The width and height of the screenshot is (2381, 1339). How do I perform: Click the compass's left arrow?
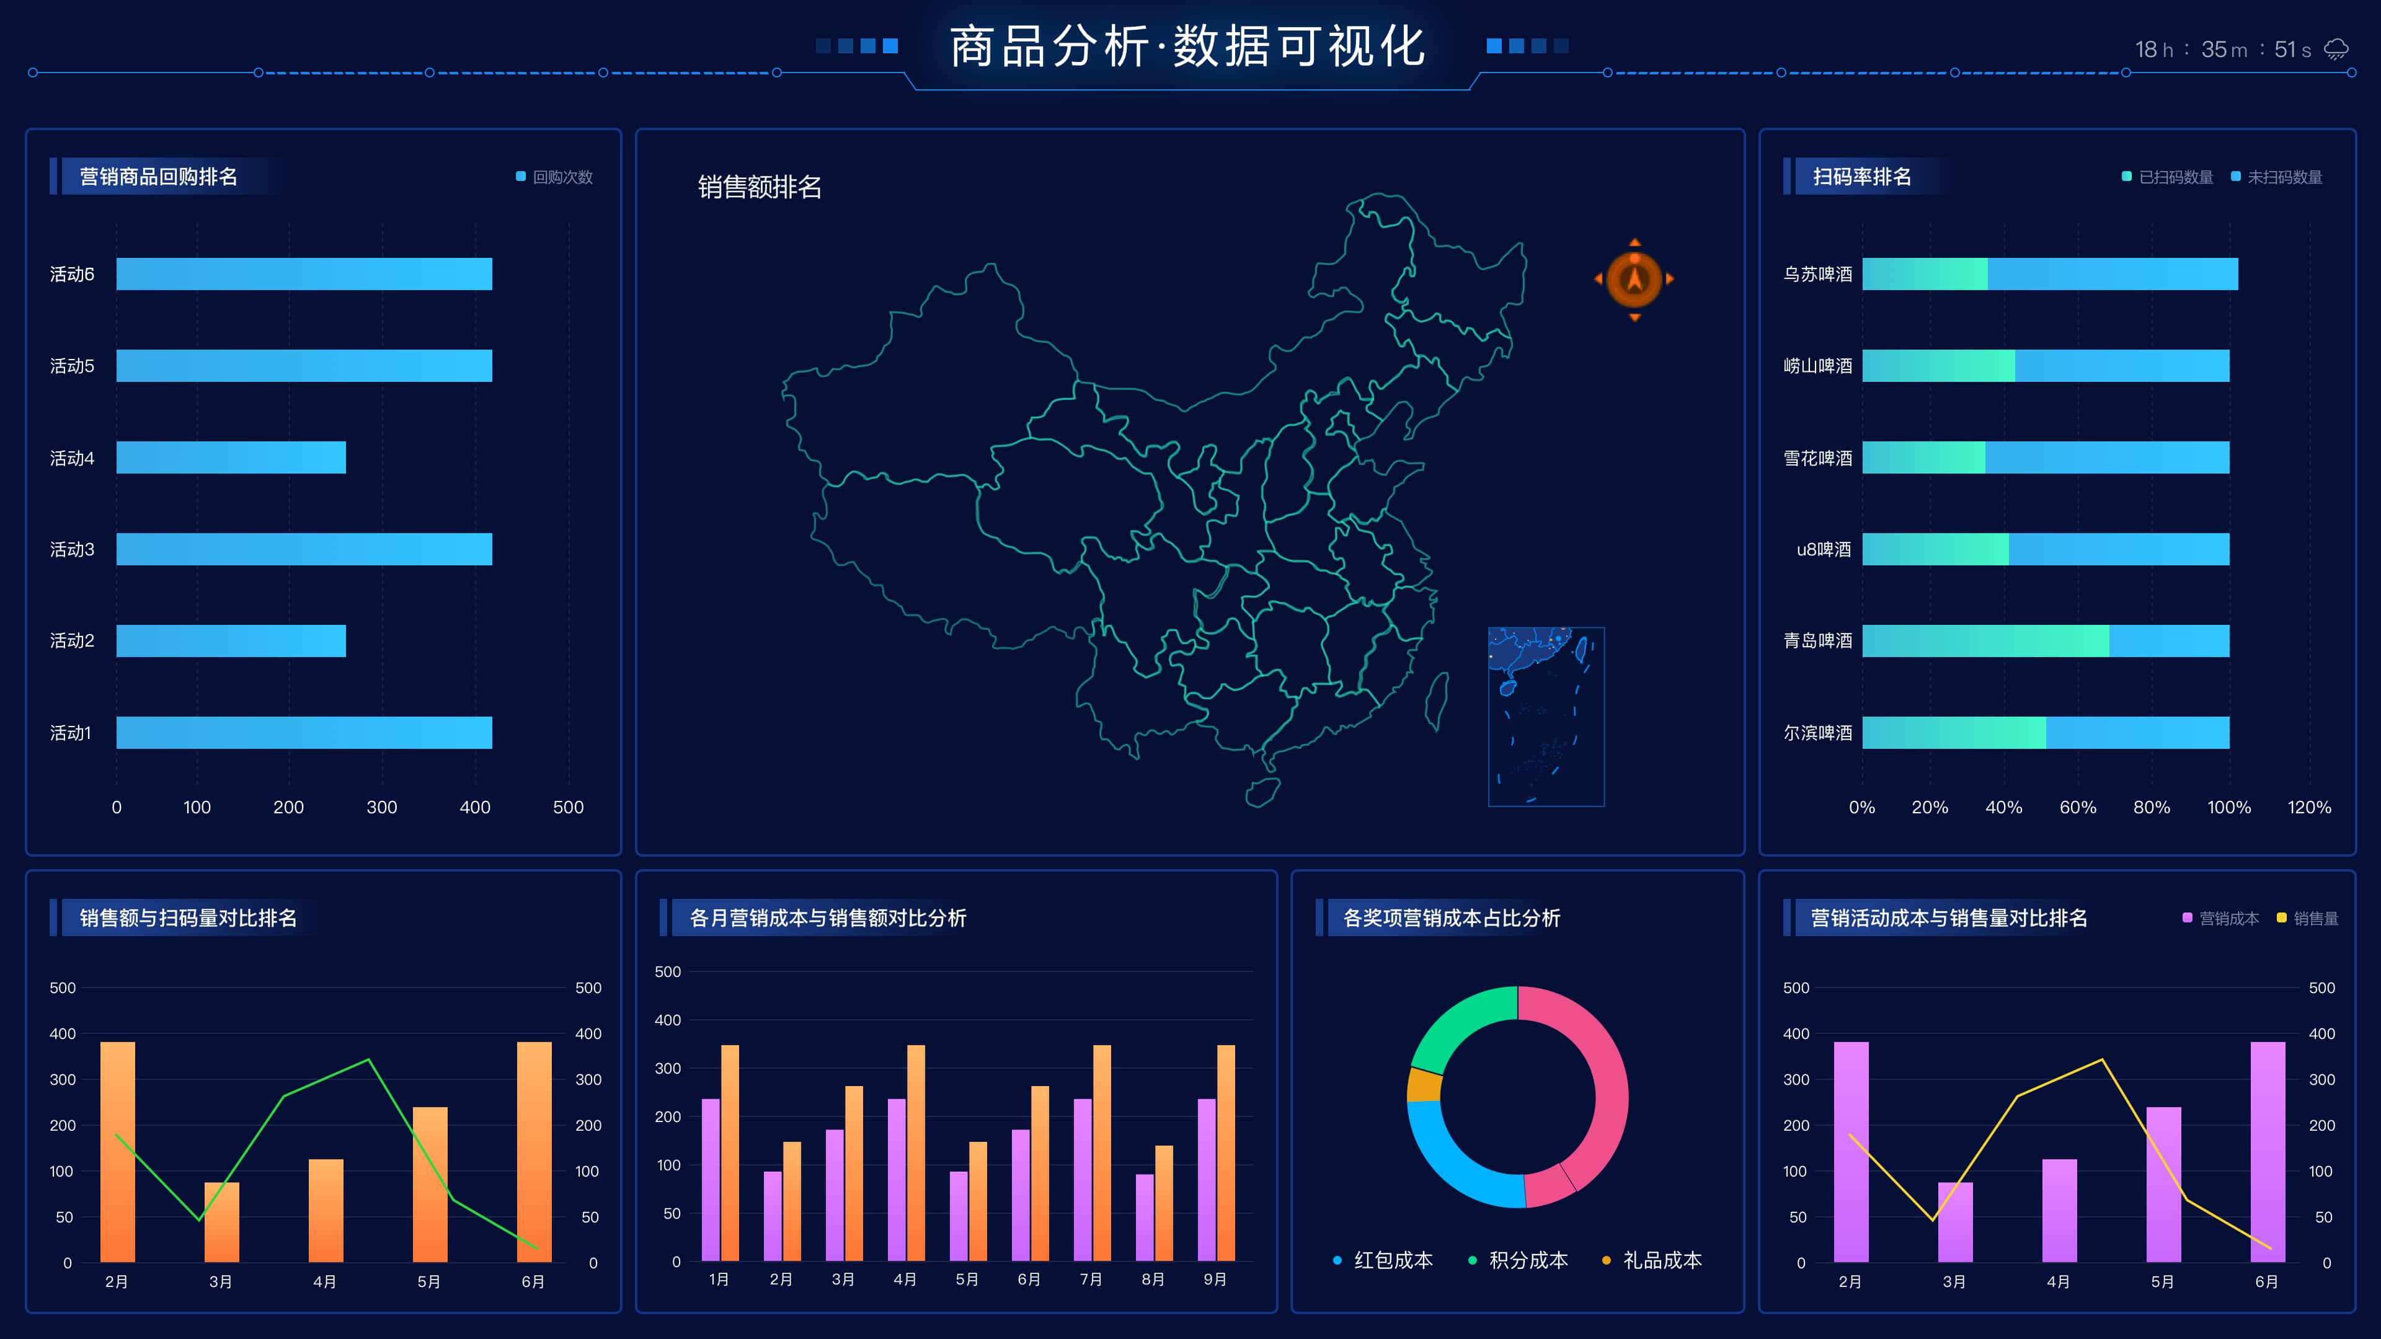pyautogui.click(x=1599, y=278)
